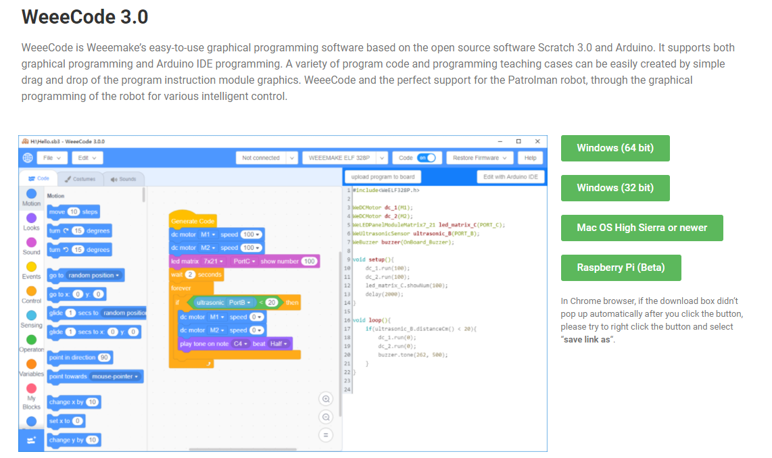Select the Operators category circle
This screenshot has height=458, width=772.
[31, 339]
